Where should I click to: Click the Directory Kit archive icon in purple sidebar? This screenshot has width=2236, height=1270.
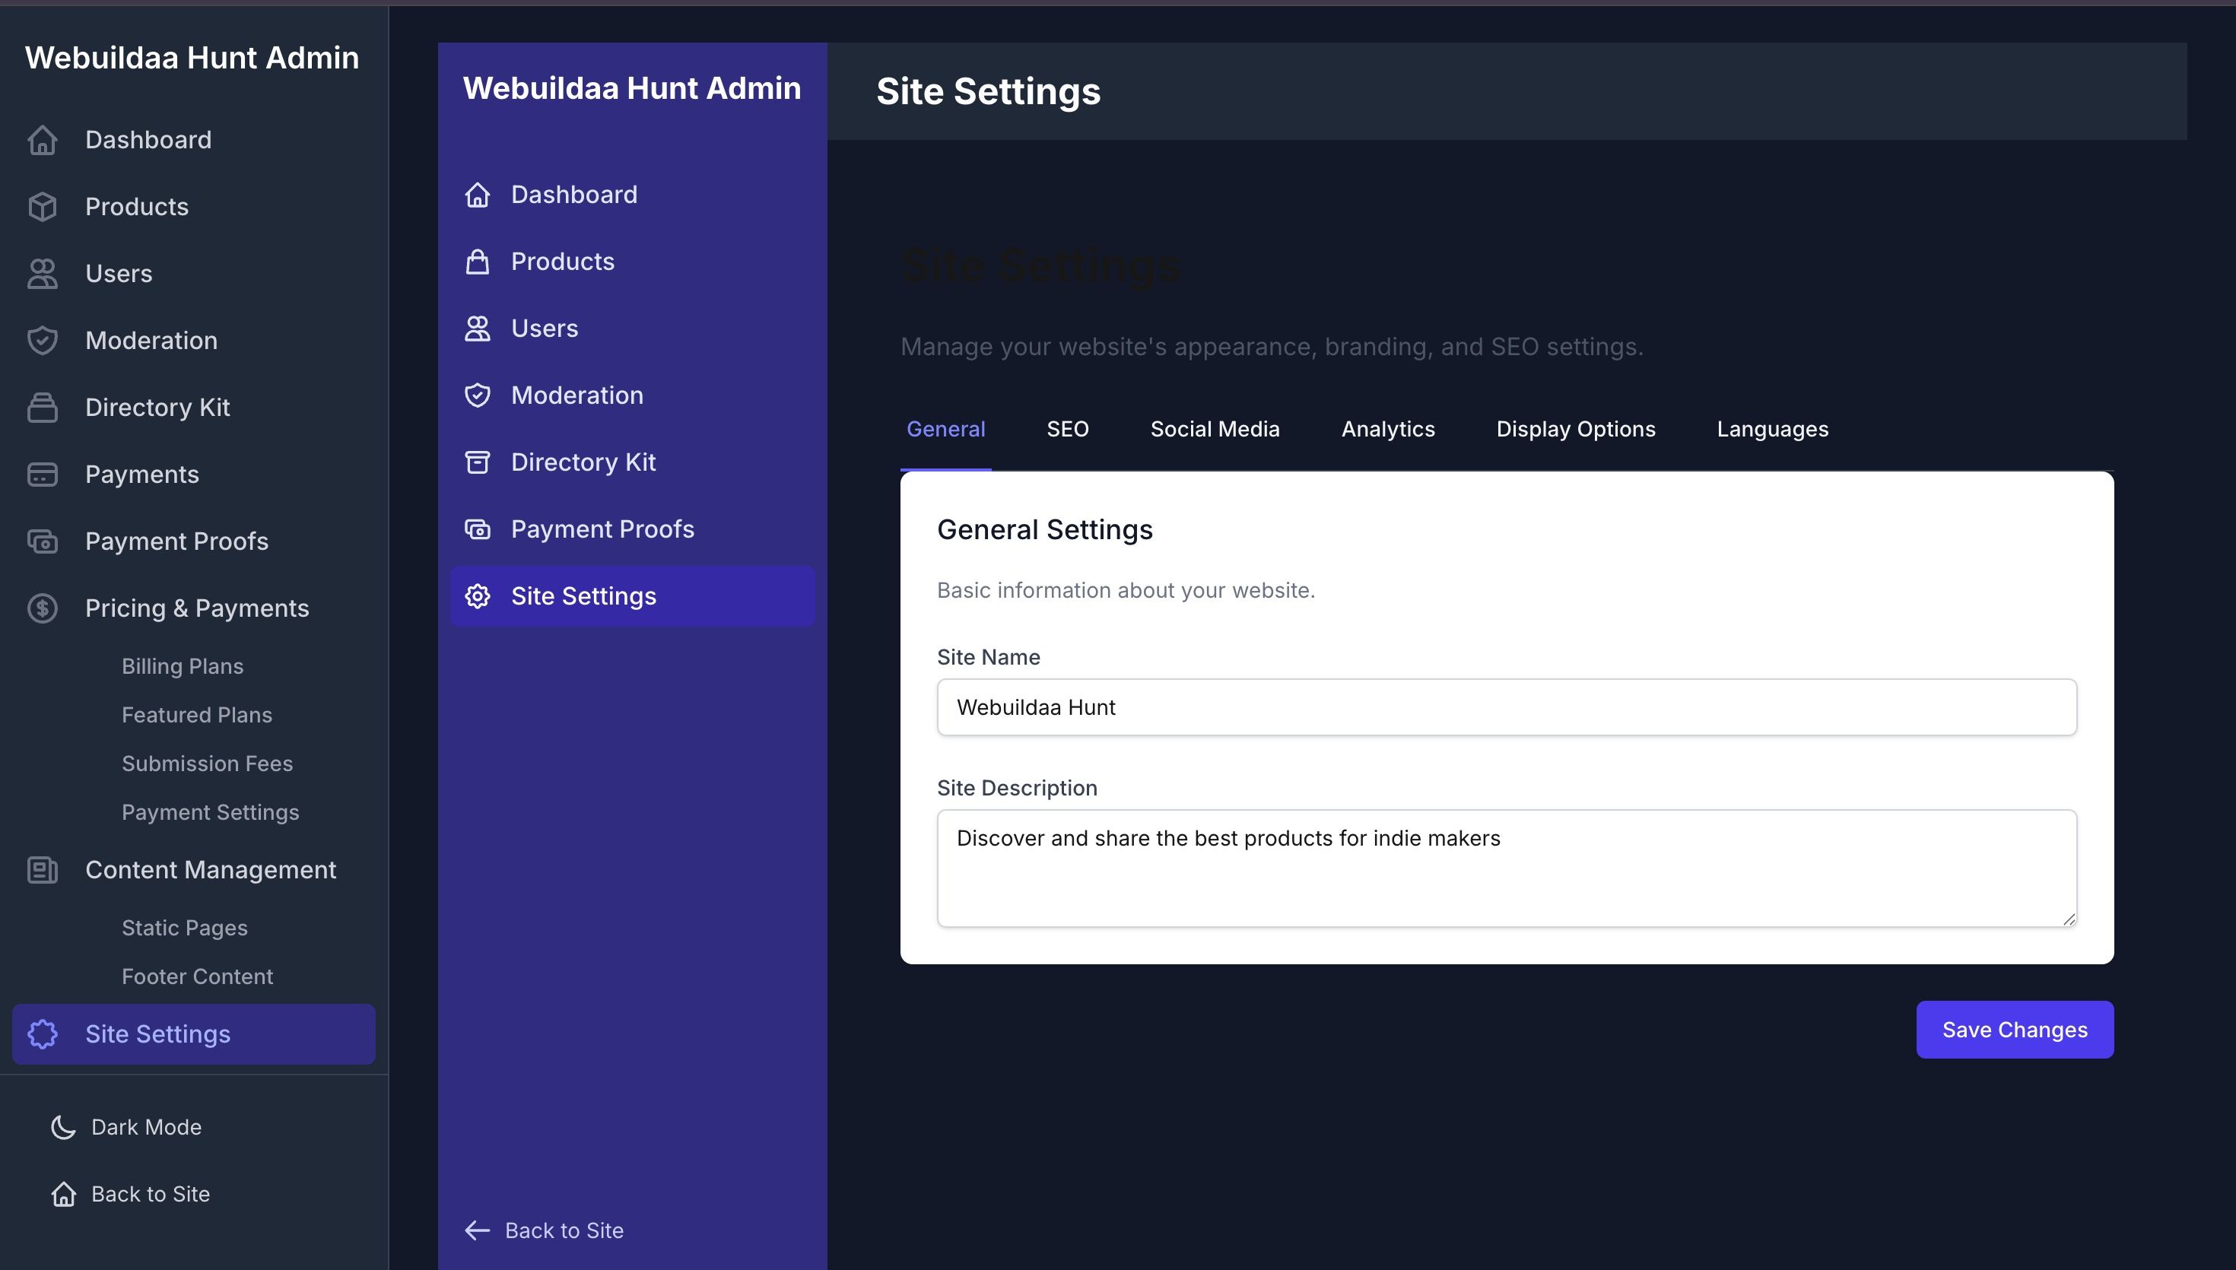pos(477,462)
